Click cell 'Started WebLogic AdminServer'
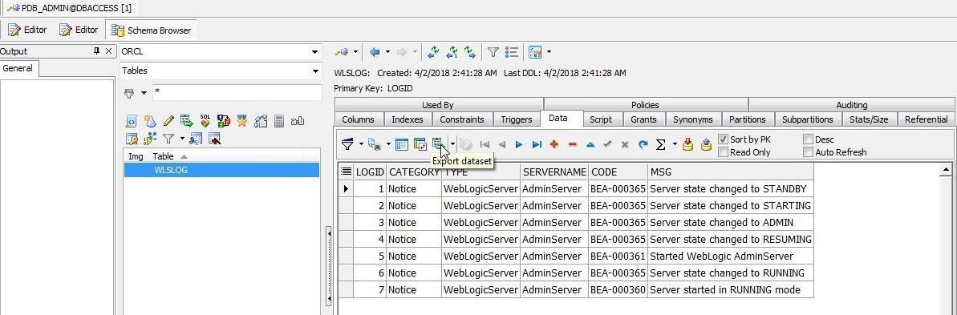 tap(731, 256)
